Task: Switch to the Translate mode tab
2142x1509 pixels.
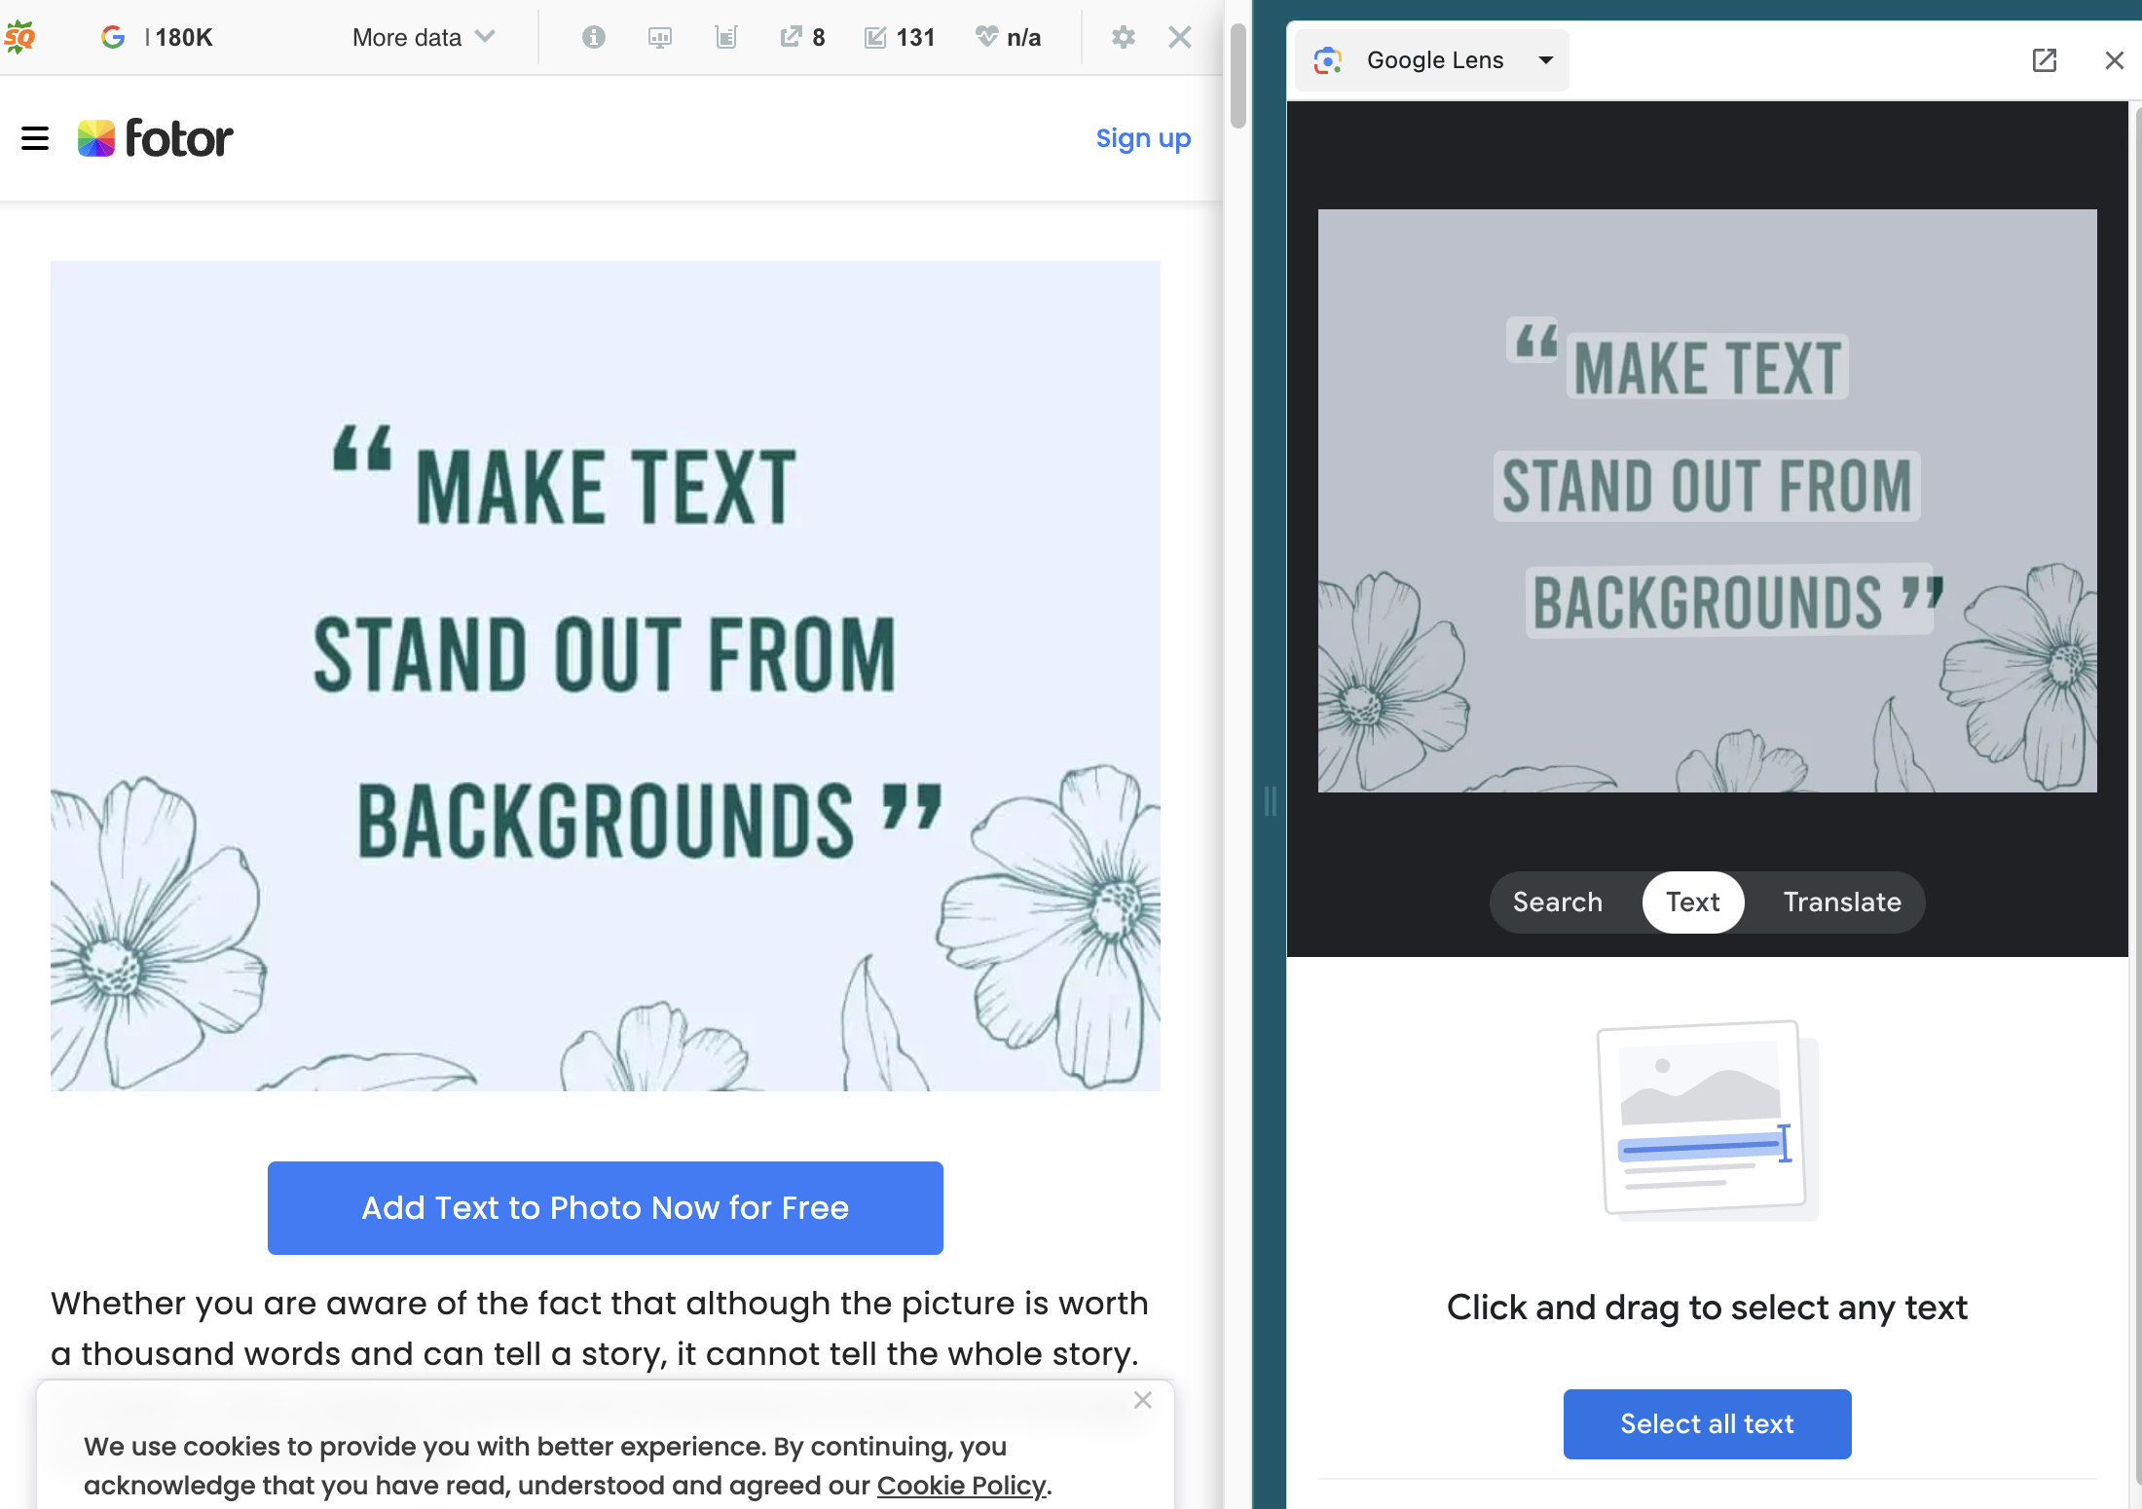Action: pyautogui.click(x=1841, y=902)
